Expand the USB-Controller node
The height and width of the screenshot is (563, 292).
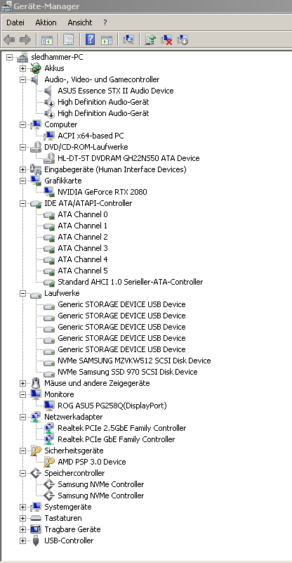[23, 541]
